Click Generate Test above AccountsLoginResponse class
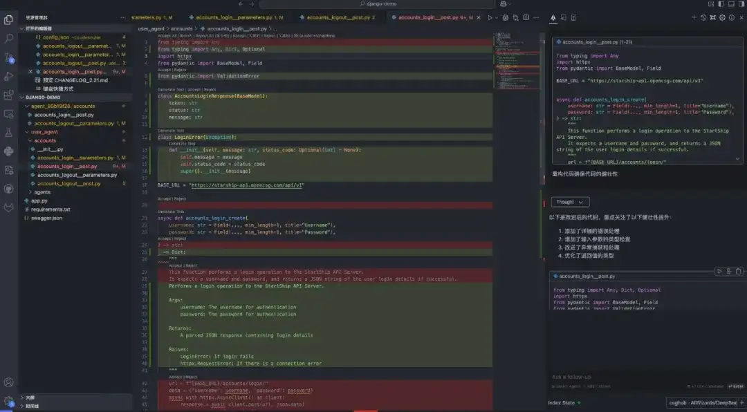 (171, 90)
